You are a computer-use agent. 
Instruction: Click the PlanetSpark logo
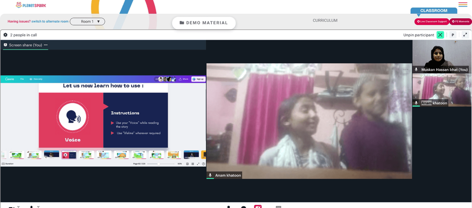[x=31, y=5]
